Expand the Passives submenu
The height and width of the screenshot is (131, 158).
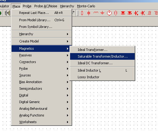[40, 55]
